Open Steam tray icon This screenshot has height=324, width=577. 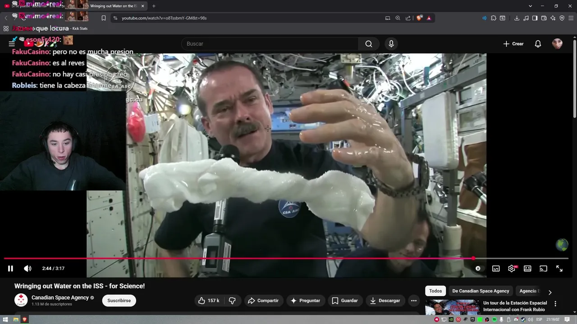[523, 319]
